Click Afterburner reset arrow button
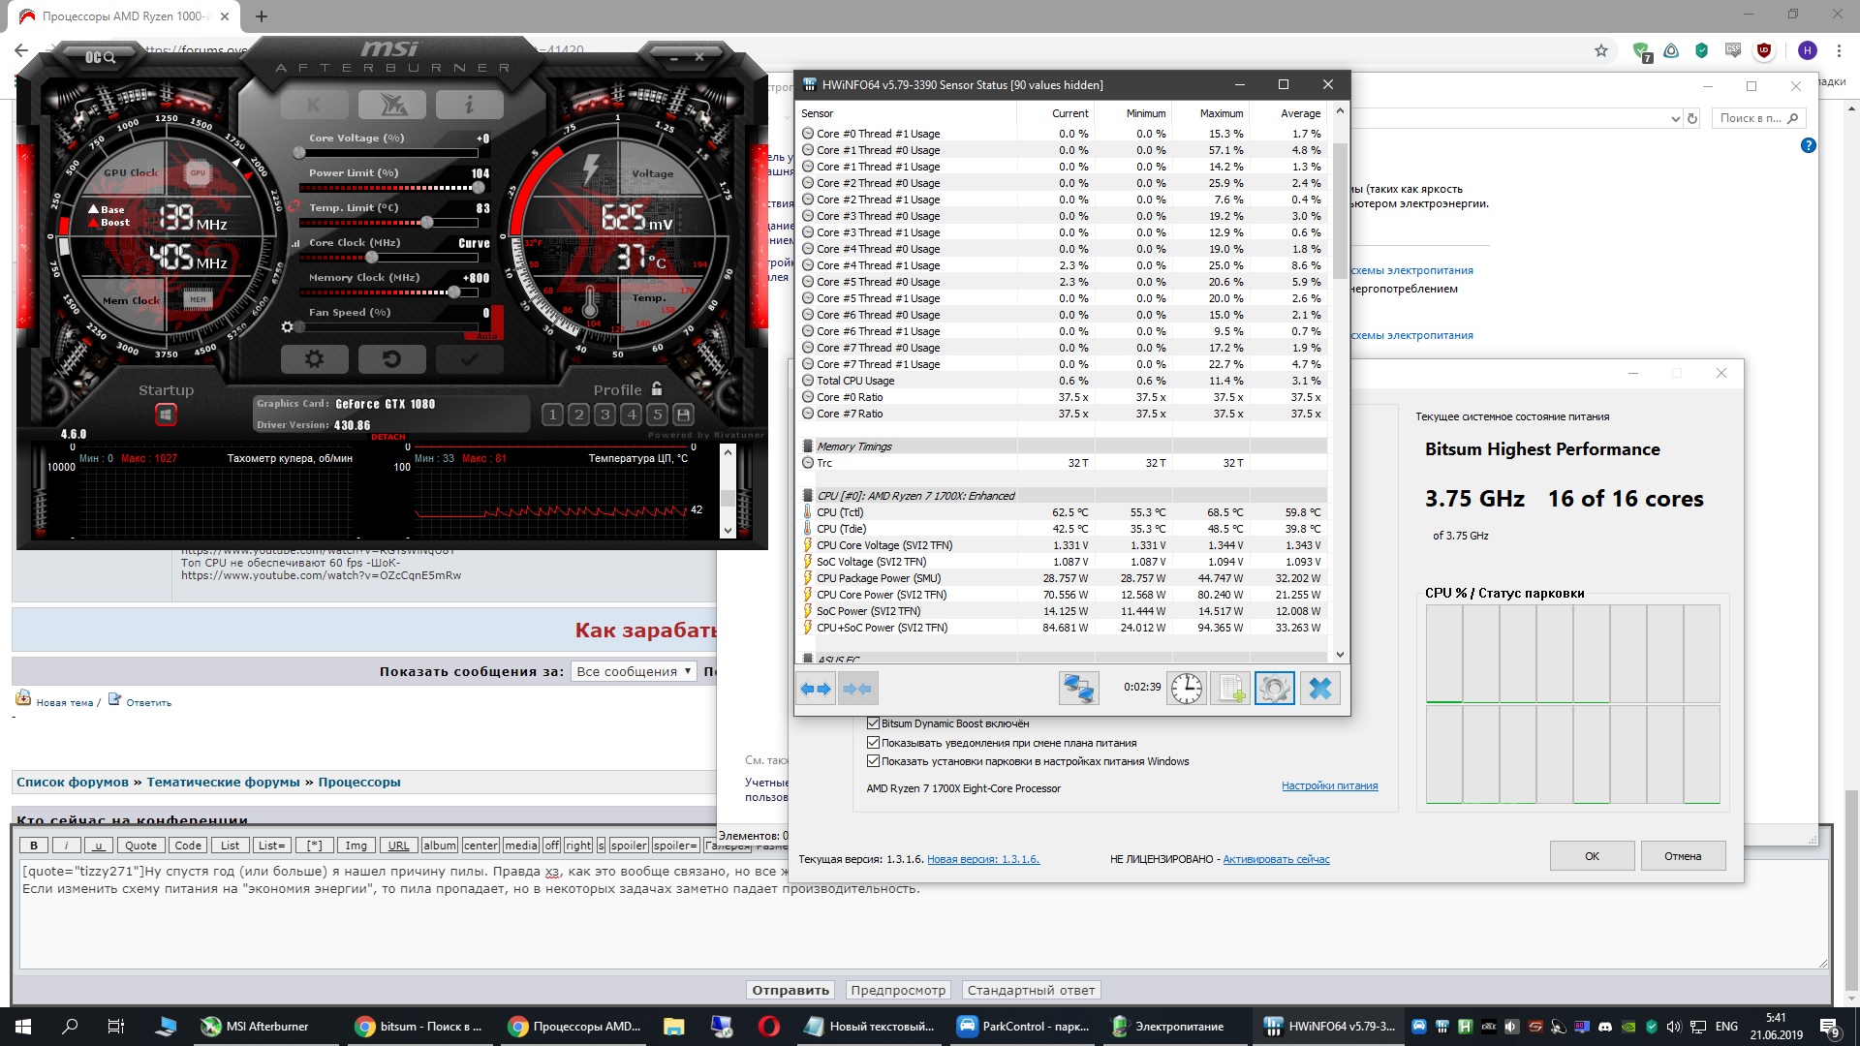 click(391, 359)
